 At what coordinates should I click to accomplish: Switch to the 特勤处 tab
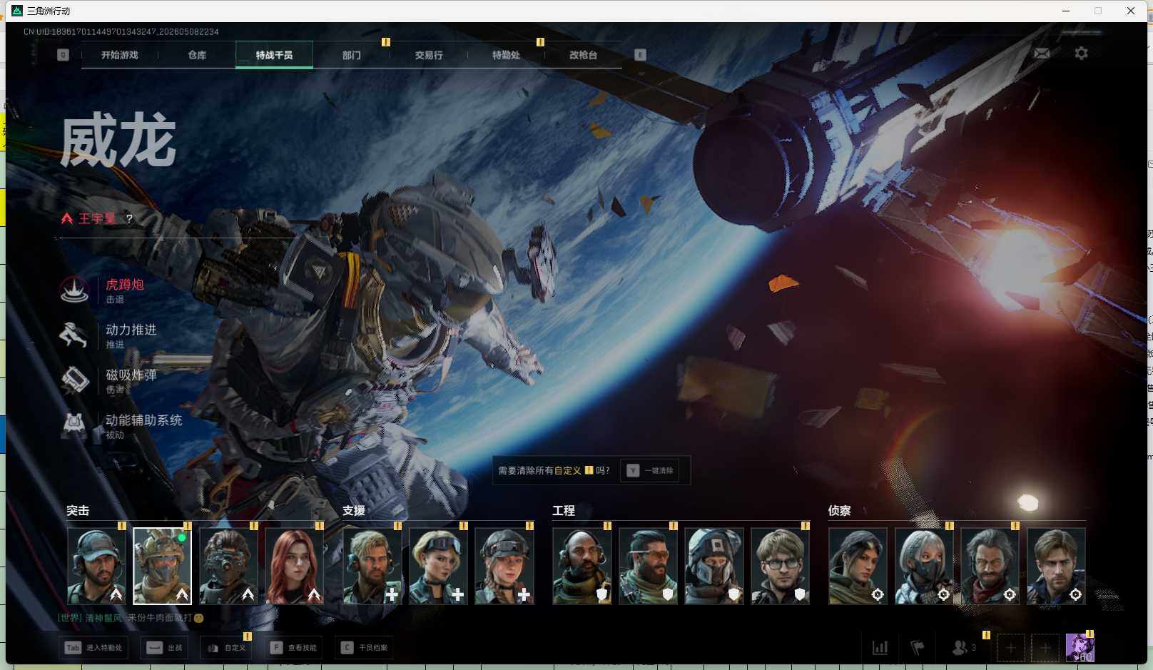click(x=506, y=55)
